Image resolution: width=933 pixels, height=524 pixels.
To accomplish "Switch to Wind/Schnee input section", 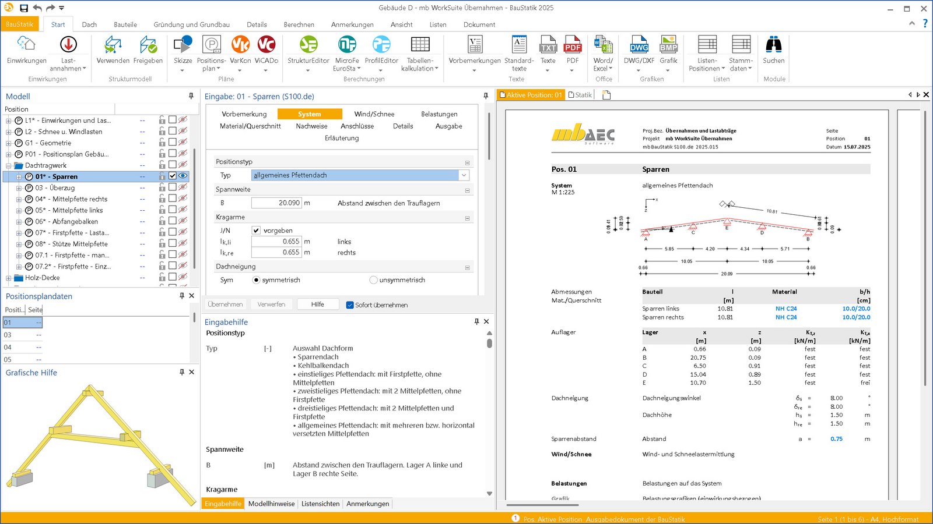I will click(374, 114).
